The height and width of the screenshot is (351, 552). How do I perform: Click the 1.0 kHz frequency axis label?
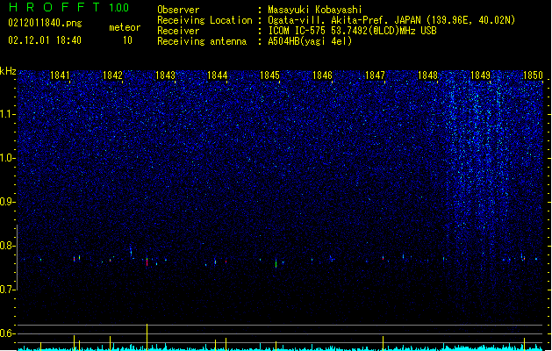click(x=8, y=158)
